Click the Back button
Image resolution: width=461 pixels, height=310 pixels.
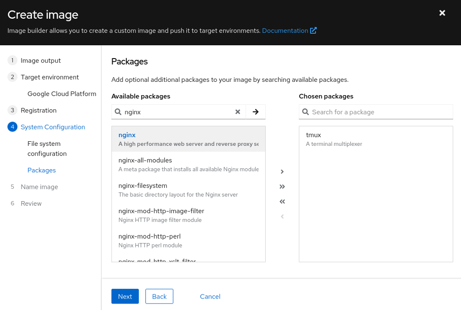click(x=159, y=296)
